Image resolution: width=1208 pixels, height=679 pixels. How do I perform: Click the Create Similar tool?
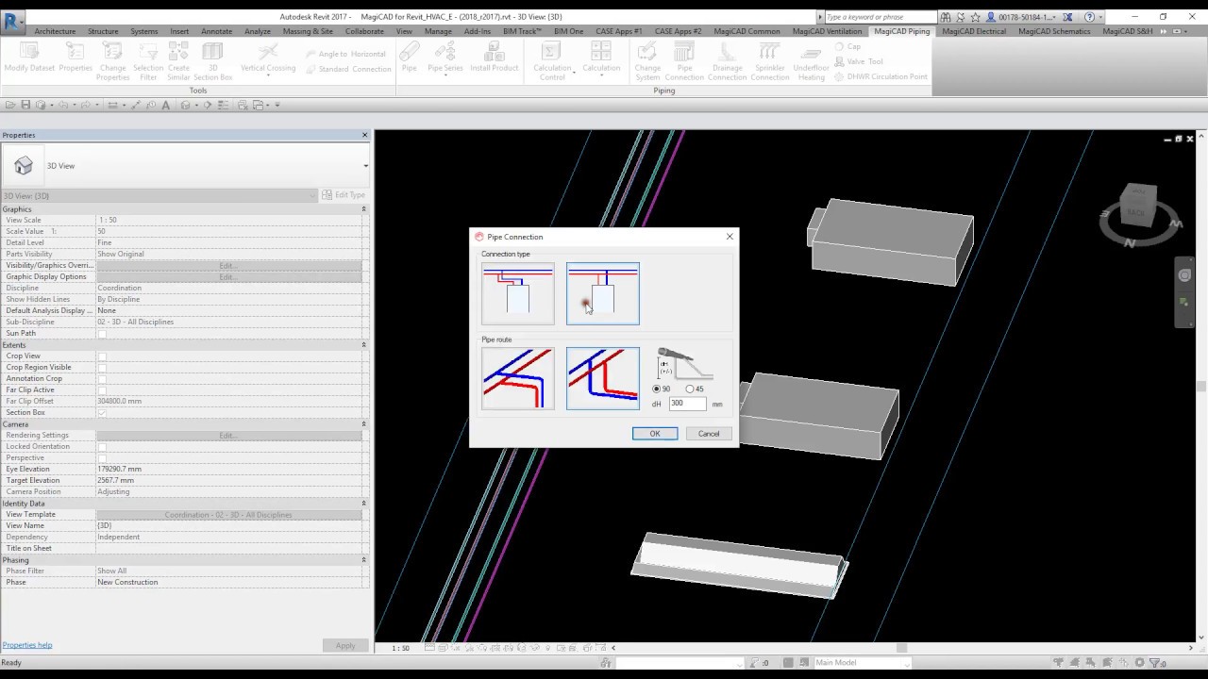click(178, 61)
